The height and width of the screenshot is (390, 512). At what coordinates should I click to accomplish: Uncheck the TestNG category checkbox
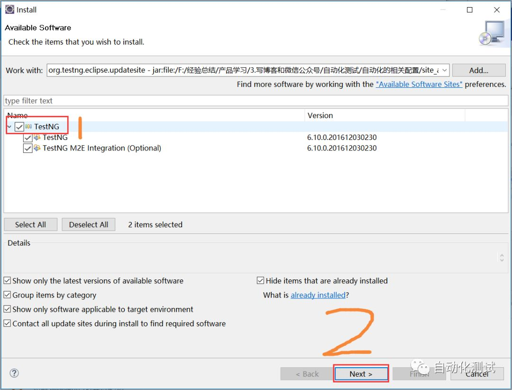(x=19, y=127)
